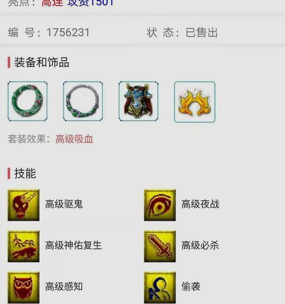Click the 高级吸血 set effect link

(x=74, y=139)
